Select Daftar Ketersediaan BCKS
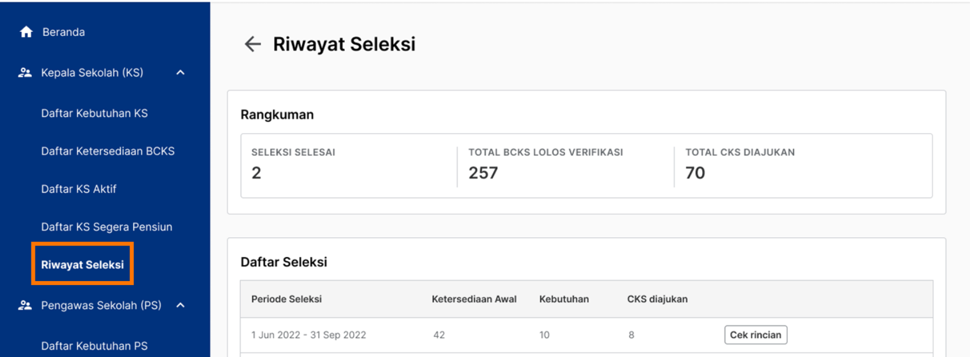 [x=108, y=151]
